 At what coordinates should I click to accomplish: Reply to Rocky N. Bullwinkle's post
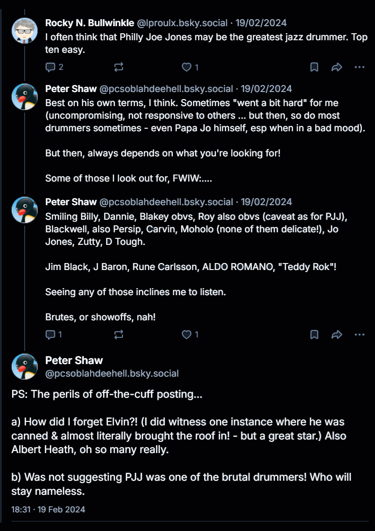(x=50, y=67)
